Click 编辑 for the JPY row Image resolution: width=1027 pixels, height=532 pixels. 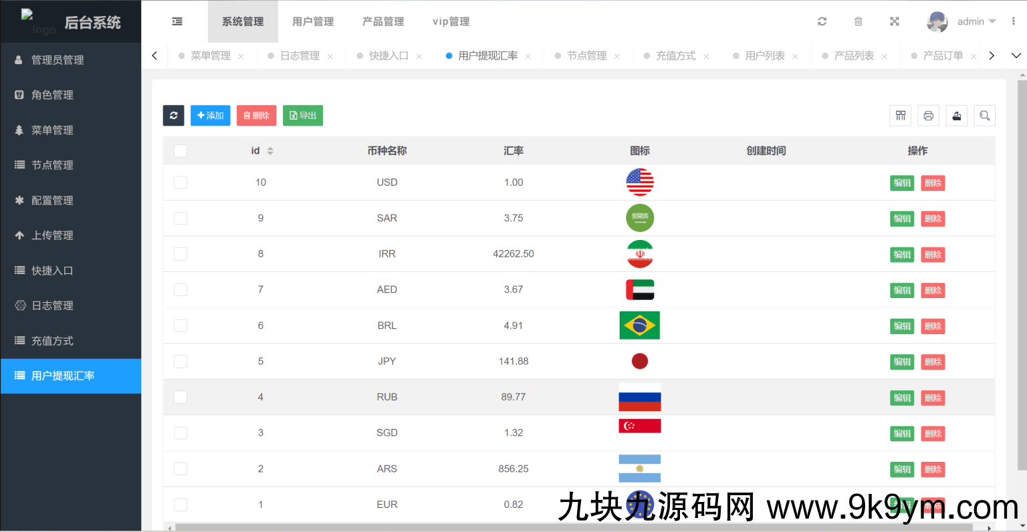pyautogui.click(x=901, y=362)
